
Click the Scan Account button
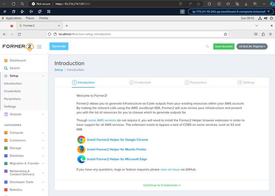[x=223, y=47]
